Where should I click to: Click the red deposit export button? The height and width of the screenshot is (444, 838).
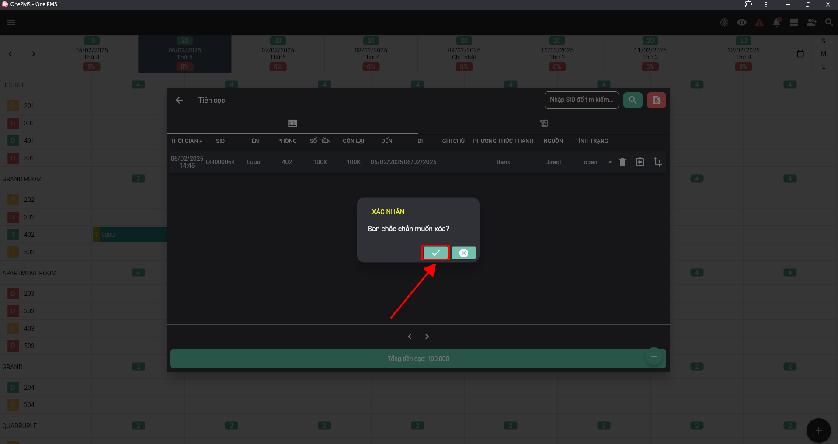coord(656,100)
